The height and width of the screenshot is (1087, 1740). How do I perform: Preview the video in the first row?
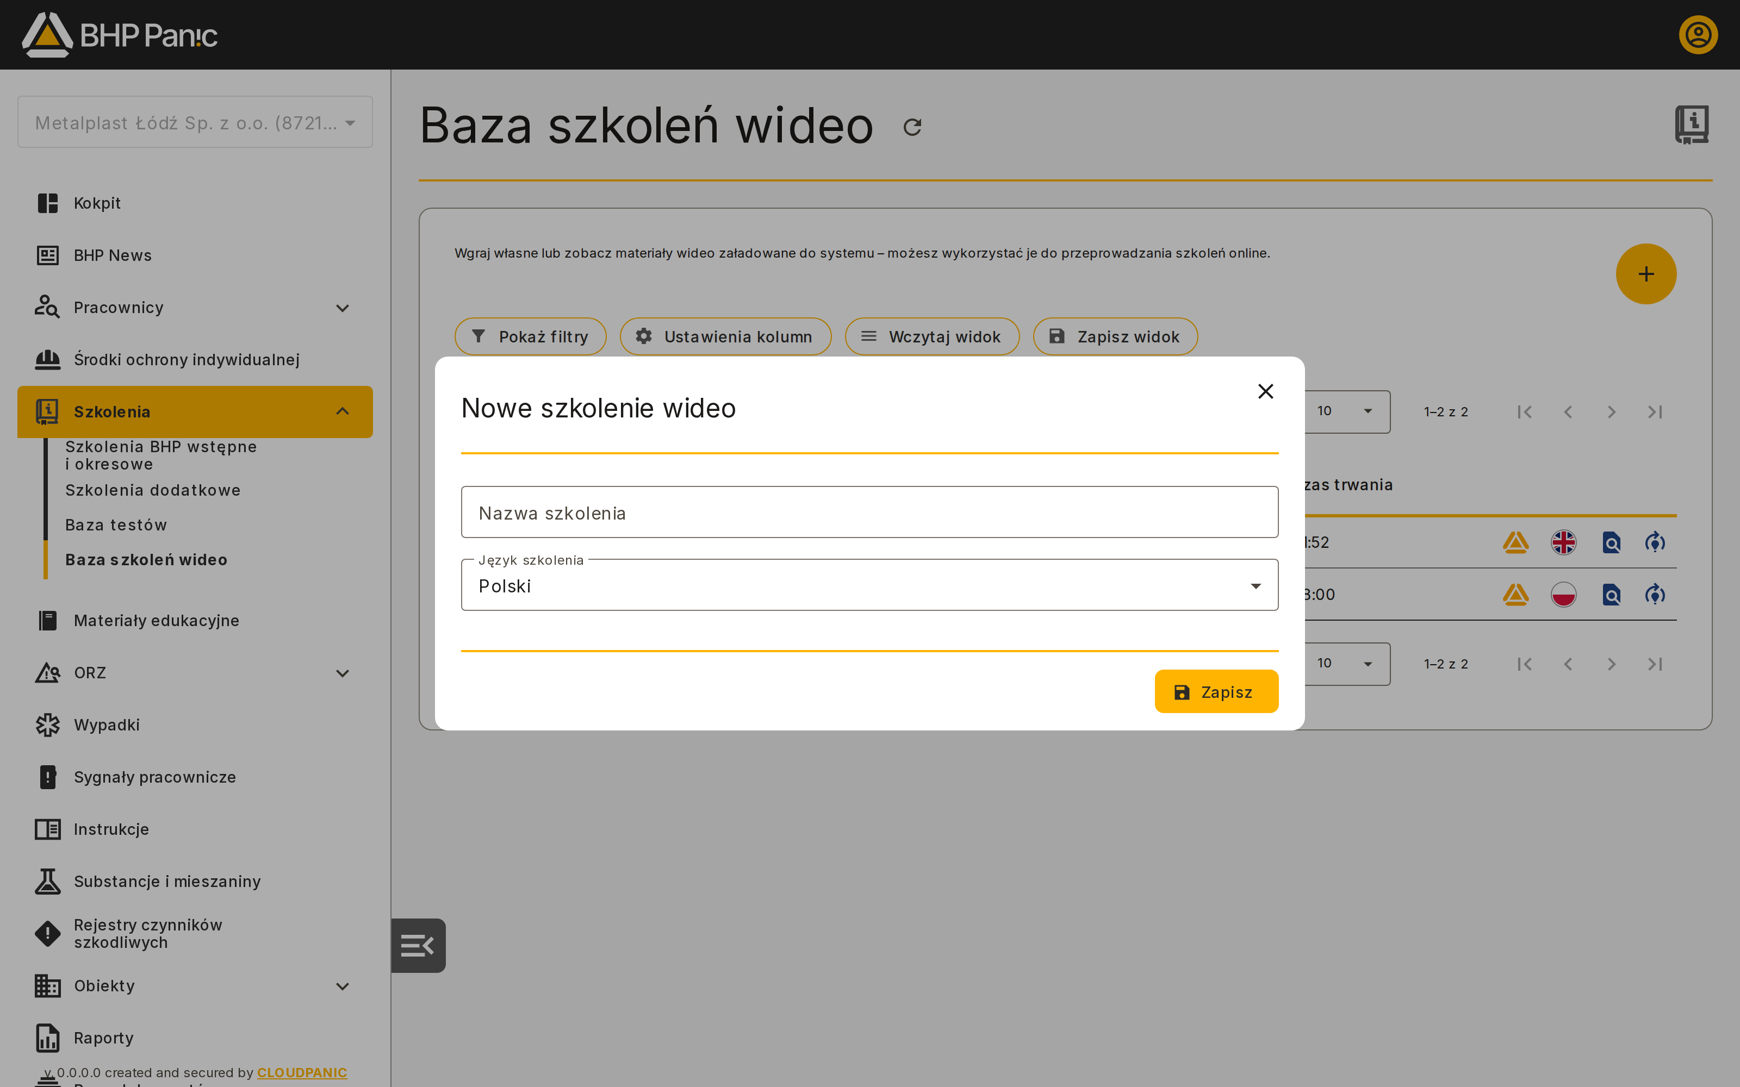[x=1611, y=542]
